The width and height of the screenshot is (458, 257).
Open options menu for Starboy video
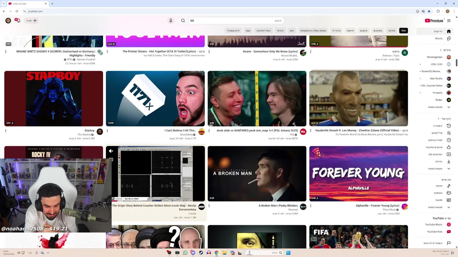(x=6, y=131)
